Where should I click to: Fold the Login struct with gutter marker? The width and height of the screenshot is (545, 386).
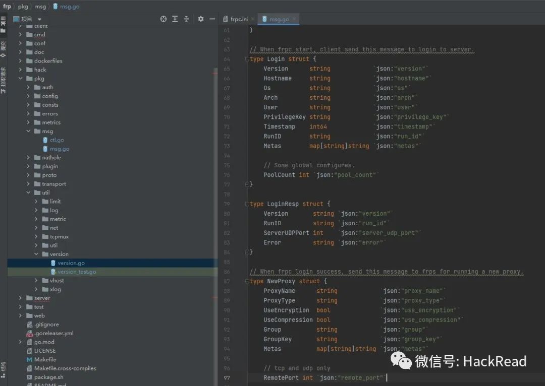(247, 59)
